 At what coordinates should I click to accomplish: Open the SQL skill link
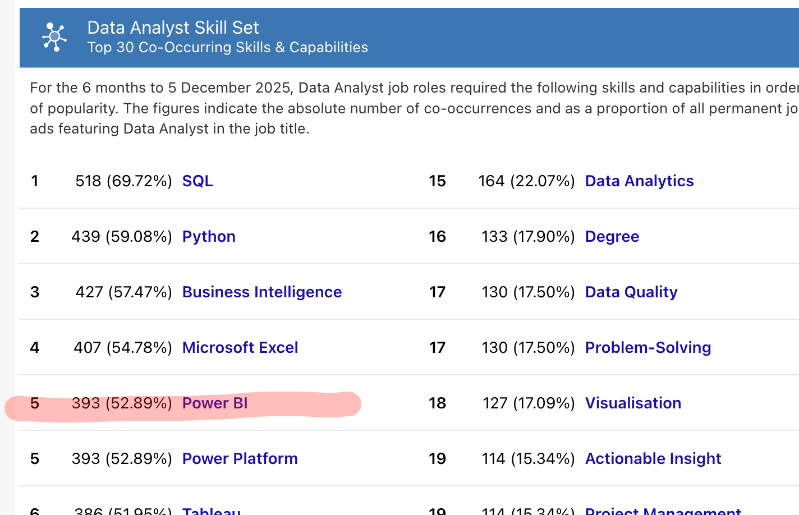(197, 181)
